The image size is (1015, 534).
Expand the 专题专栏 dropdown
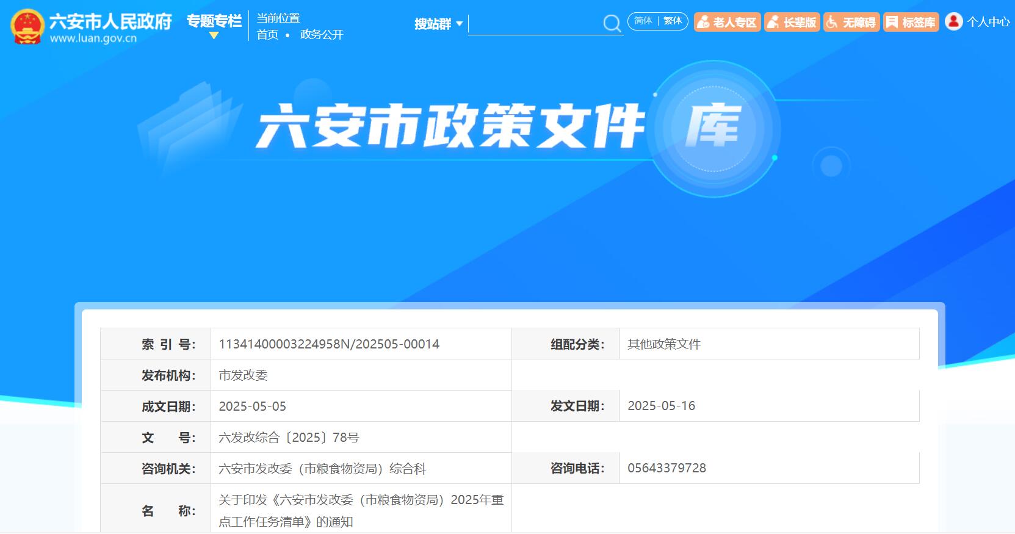[x=214, y=21]
